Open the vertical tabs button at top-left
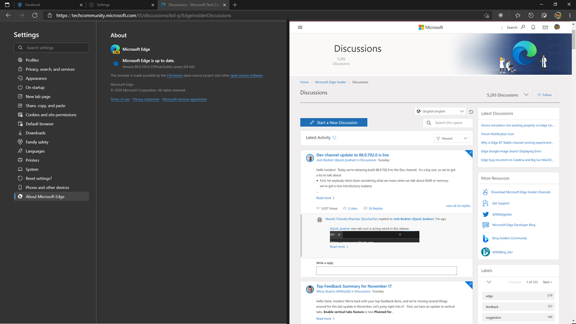The width and height of the screenshot is (576, 324). [x=7, y=5]
